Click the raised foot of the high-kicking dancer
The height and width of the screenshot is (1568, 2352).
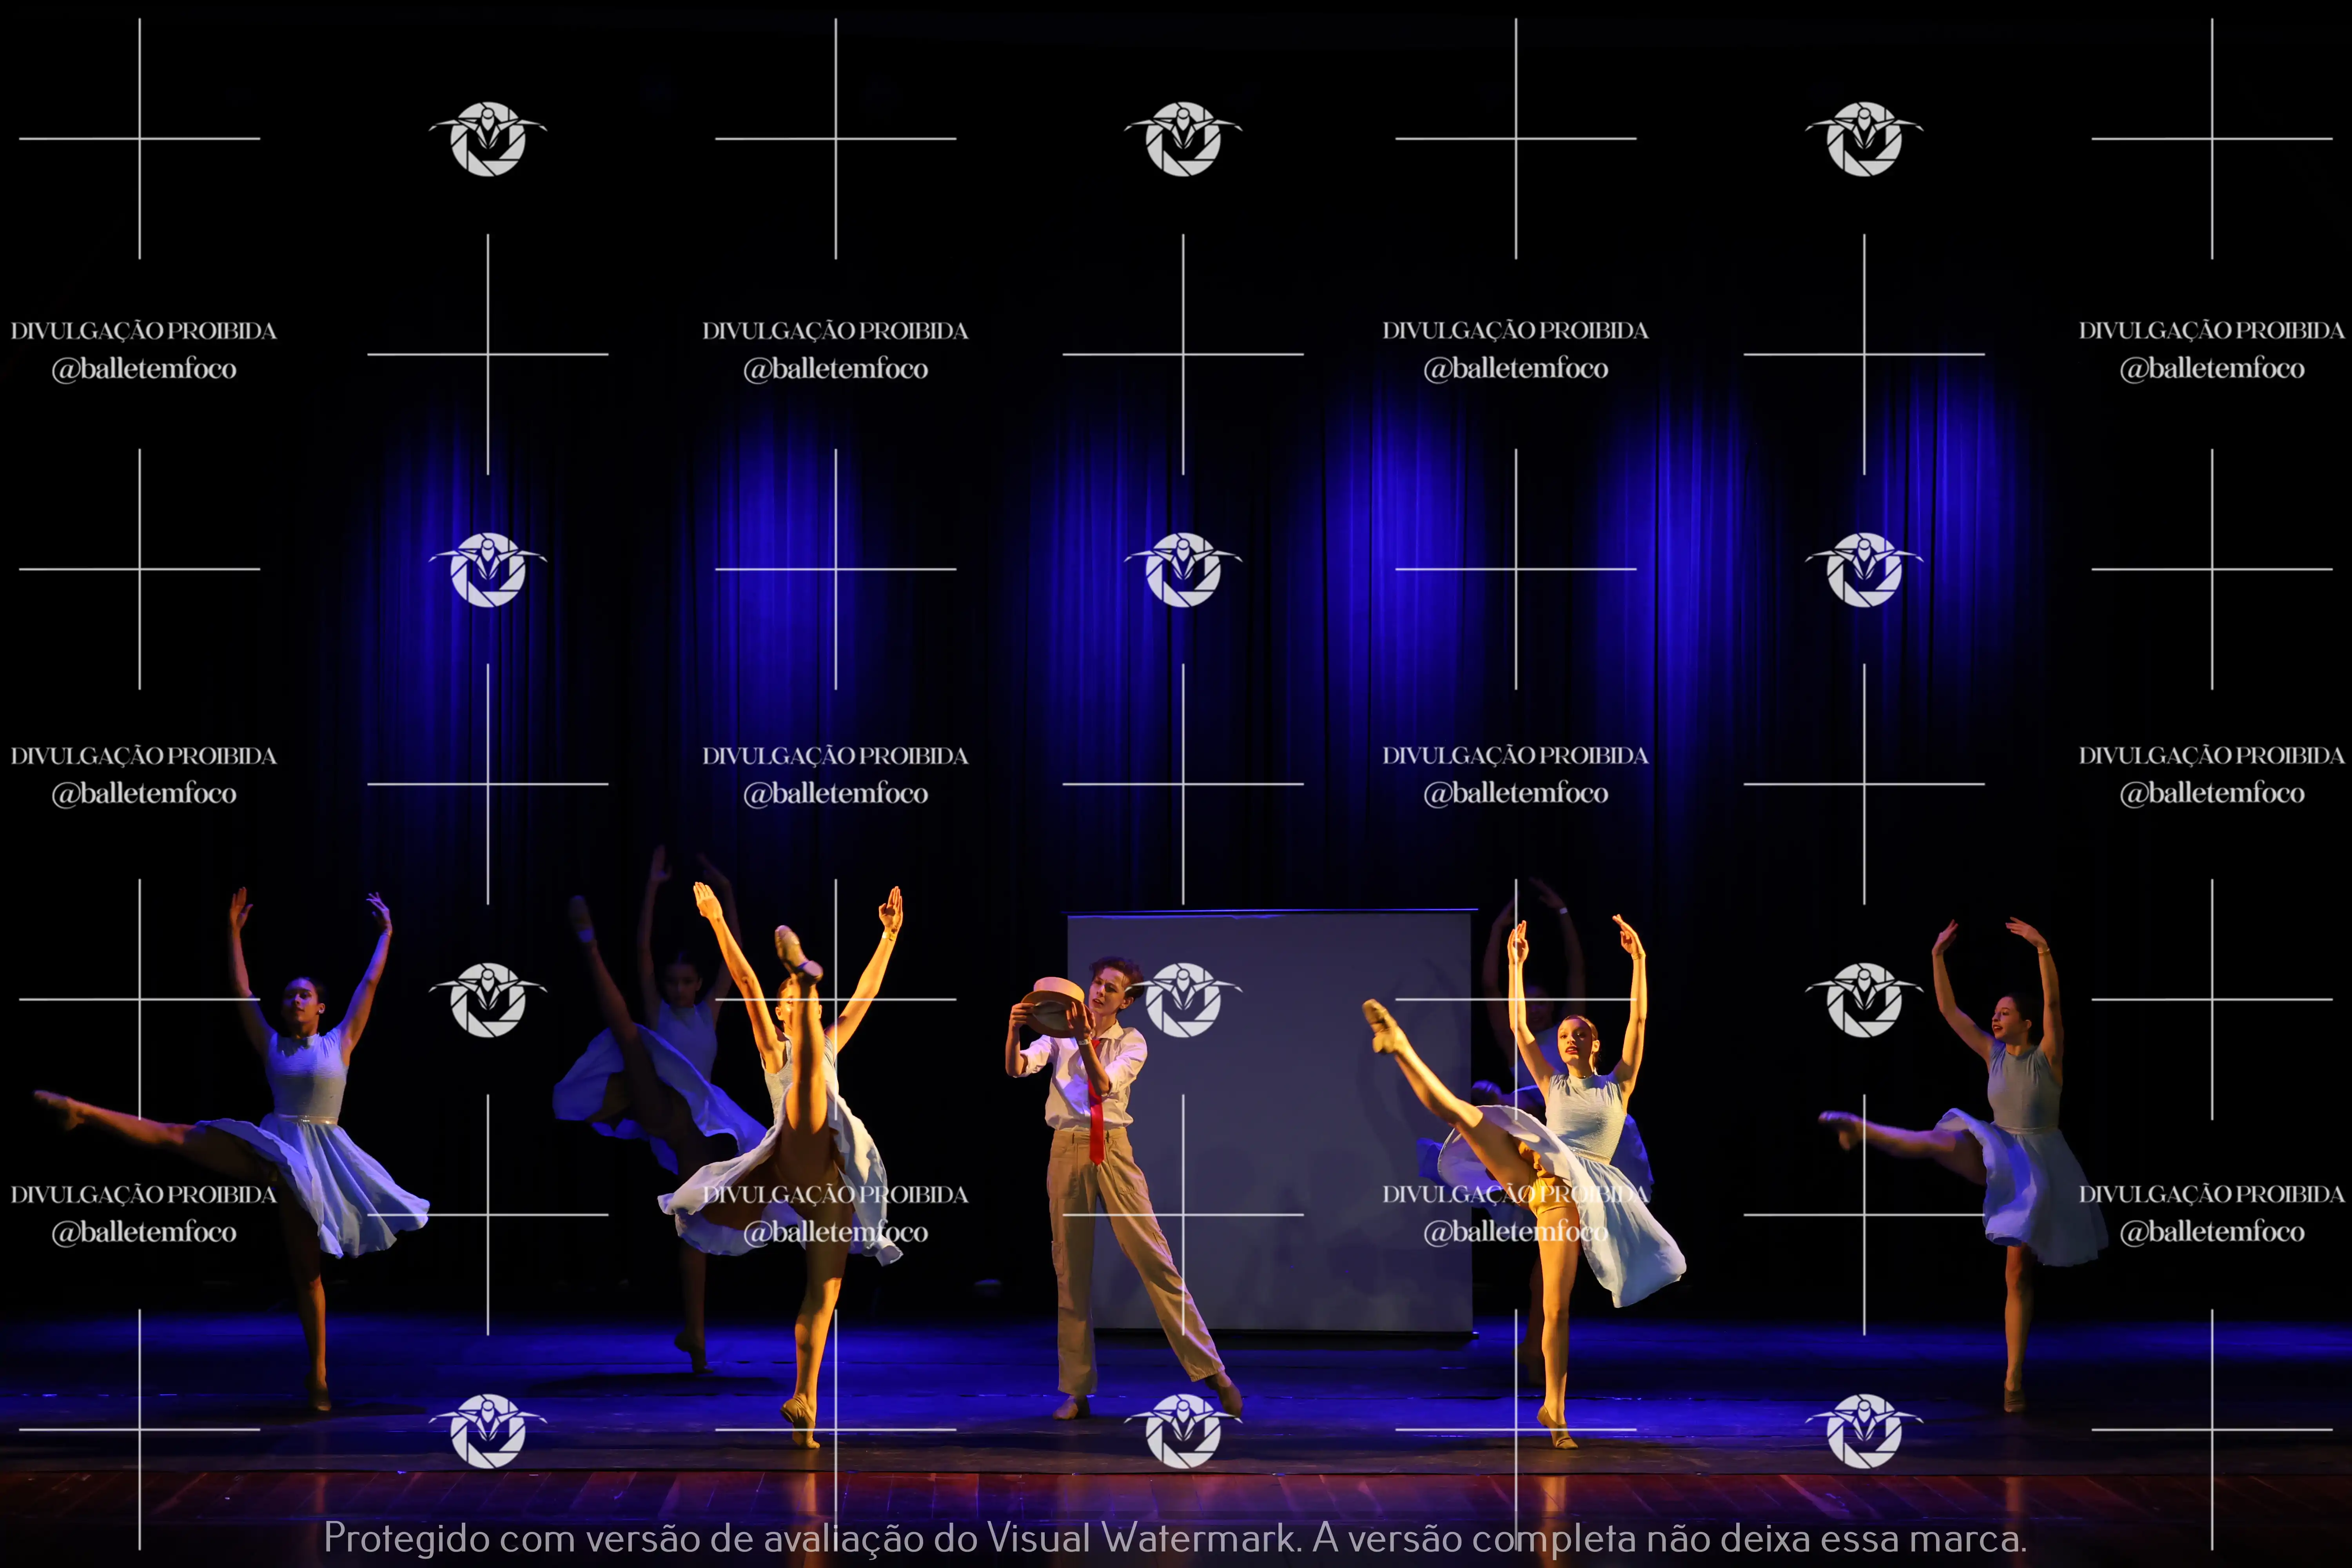[795, 951]
